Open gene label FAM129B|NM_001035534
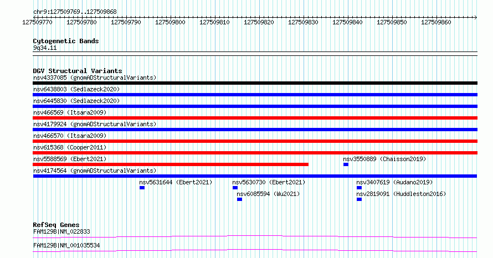493x258 pixels. click(66, 245)
